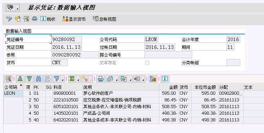264x133 pixels.
Task: Sort ascending icon in grid toolbar
Action: 20,79
